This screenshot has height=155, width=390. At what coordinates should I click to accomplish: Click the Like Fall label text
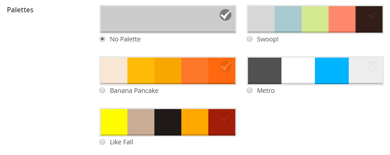click(121, 142)
